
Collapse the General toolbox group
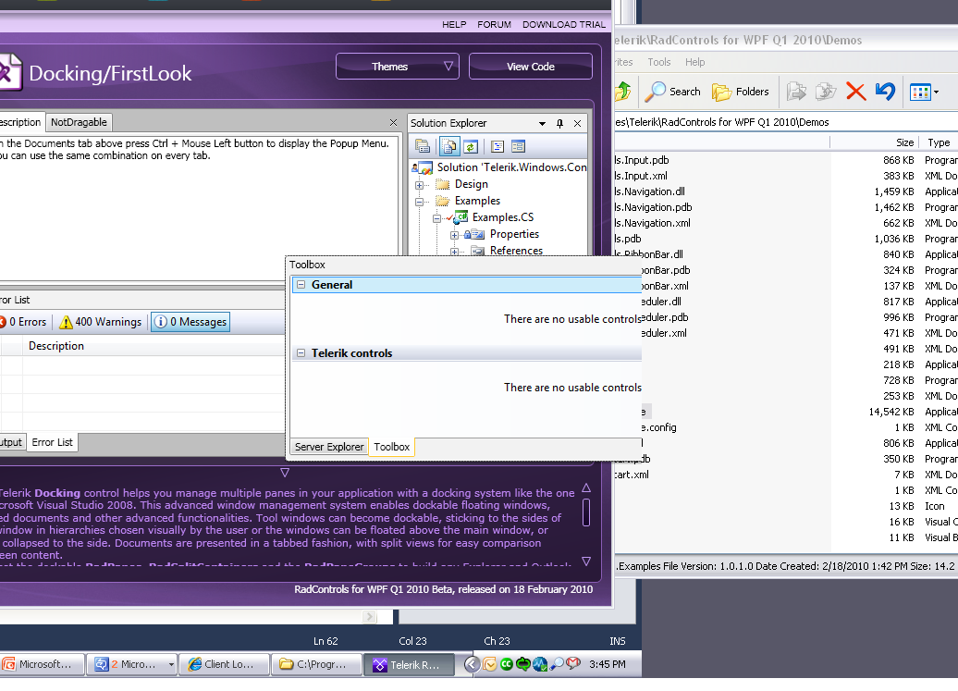(x=301, y=285)
